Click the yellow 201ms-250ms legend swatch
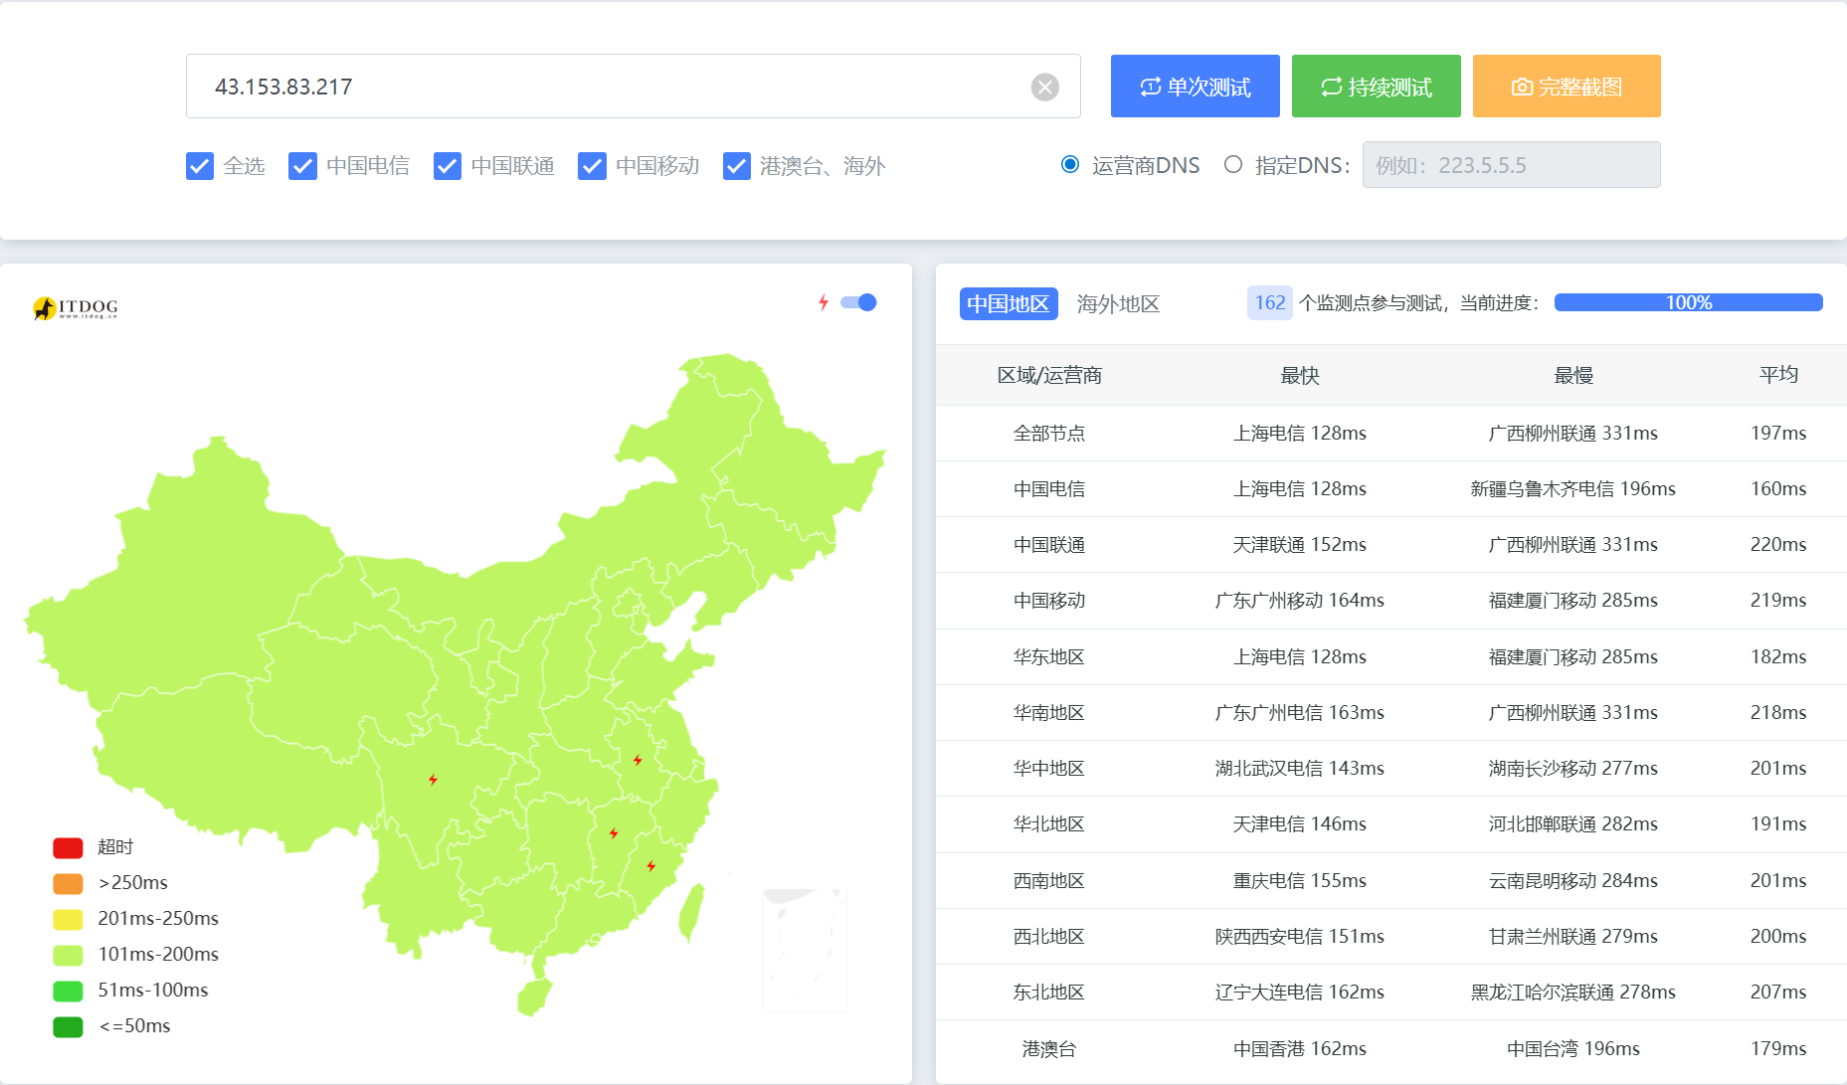Viewport: 1847px width, 1085px height. pos(68,919)
